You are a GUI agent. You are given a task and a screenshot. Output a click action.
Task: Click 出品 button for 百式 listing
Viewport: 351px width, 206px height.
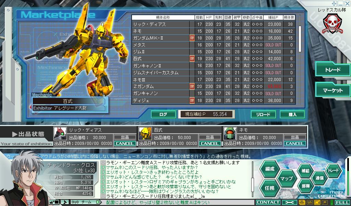coord(209,137)
